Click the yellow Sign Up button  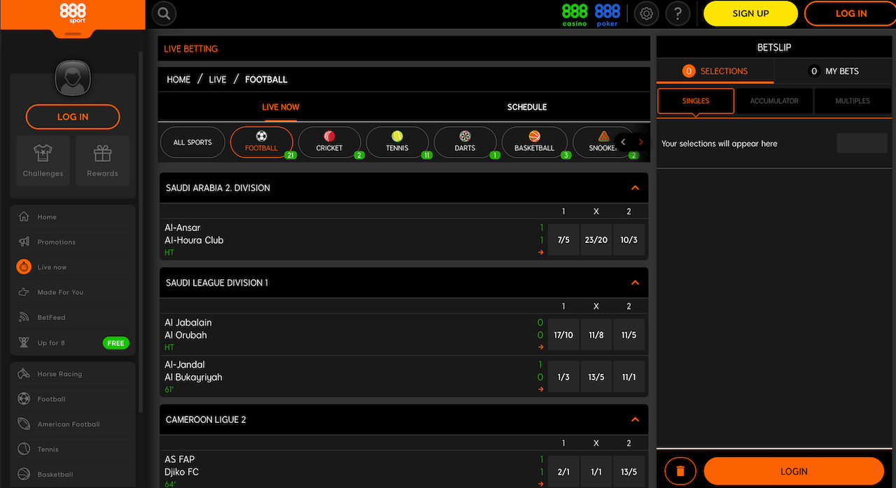point(750,13)
